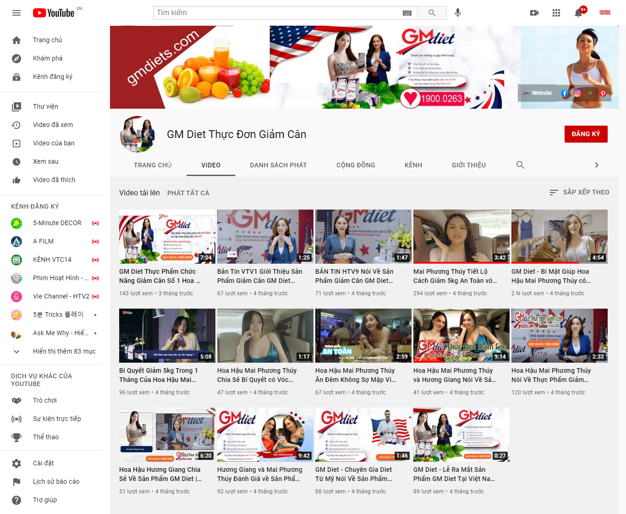The height and width of the screenshot is (514, 626).
Task: Open channel's Facebook link in banner
Action: [565, 93]
